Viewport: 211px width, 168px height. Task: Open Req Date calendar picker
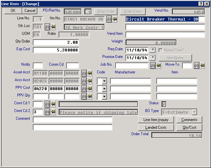point(152,50)
